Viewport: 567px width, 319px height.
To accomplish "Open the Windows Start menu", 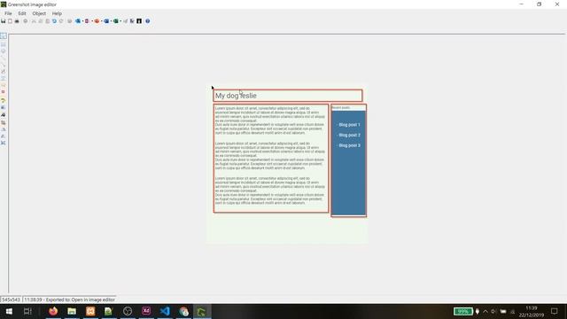I will 9,311.
